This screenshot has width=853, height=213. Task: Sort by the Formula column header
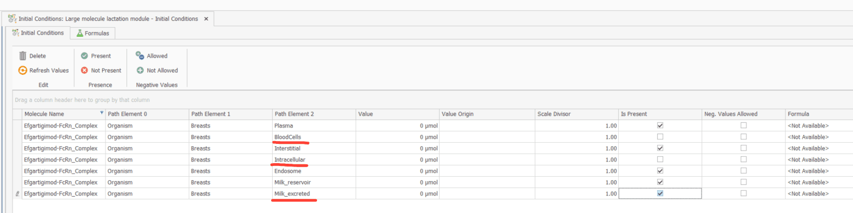point(819,114)
